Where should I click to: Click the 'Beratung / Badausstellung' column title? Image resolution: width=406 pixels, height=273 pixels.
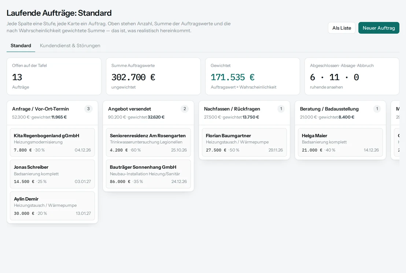pos(329,109)
